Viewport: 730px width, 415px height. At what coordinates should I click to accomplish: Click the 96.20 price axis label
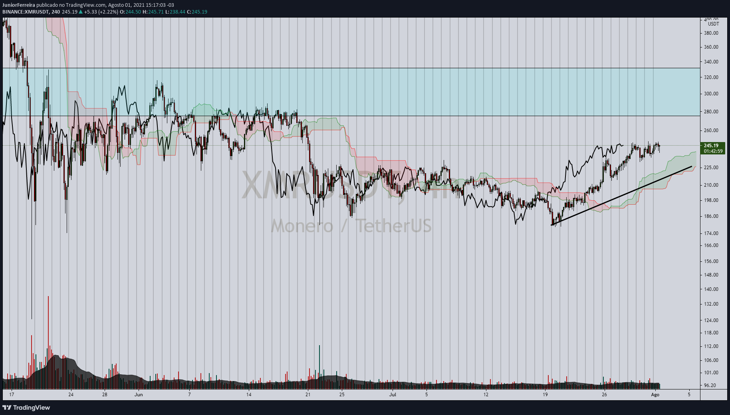tap(710, 385)
